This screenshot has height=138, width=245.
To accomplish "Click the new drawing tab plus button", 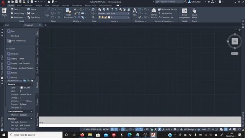I will [x=45, y=25].
